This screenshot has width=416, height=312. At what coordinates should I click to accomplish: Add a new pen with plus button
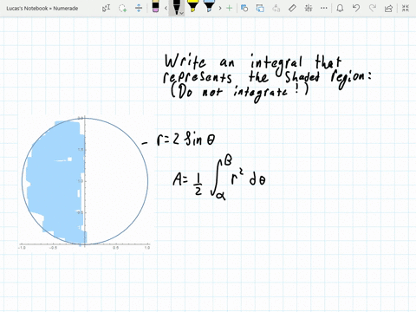click(x=230, y=8)
